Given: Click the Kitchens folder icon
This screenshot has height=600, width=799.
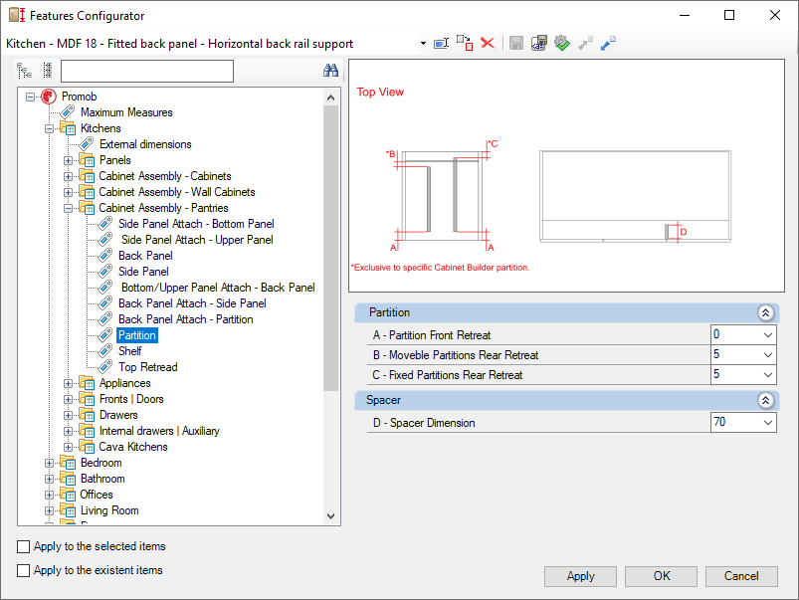Looking at the screenshot, I should (x=68, y=128).
